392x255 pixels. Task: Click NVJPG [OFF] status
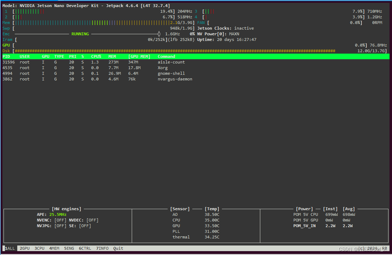point(60,226)
